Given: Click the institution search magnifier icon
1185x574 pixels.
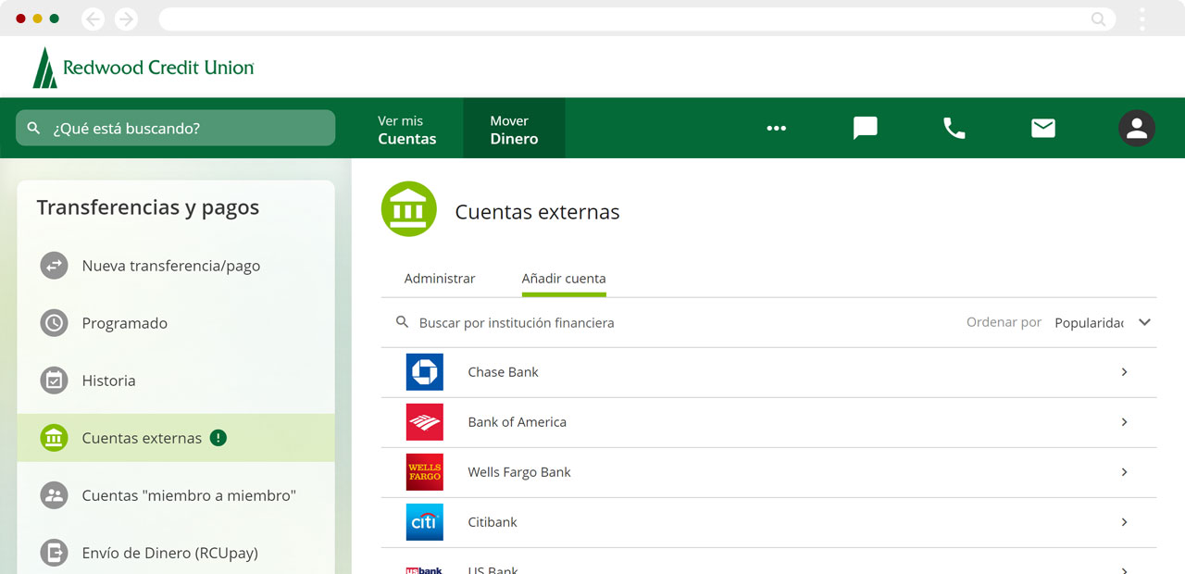Looking at the screenshot, I should coord(402,322).
